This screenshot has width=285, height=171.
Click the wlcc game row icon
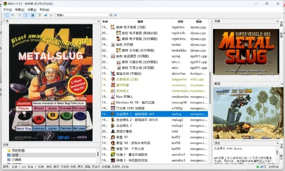pyautogui.click(x=119, y=68)
